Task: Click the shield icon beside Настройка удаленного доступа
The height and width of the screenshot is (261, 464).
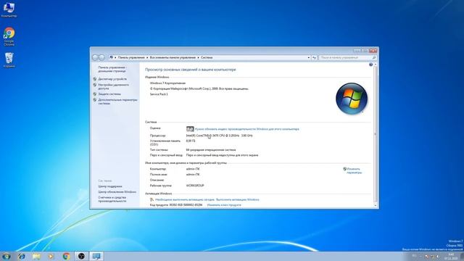Action: click(x=95, y=85)
